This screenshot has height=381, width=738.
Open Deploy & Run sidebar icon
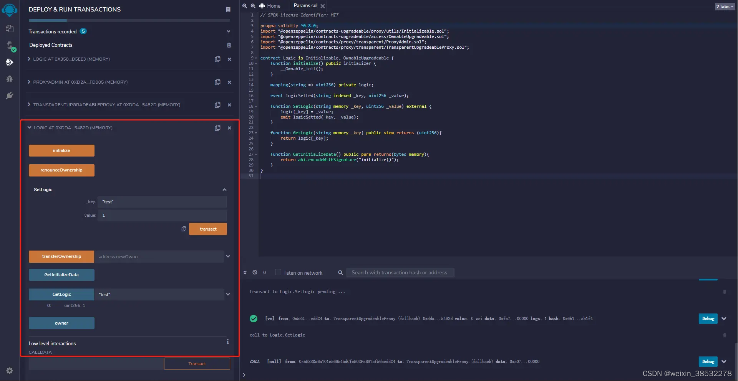[x=10, y=62]
